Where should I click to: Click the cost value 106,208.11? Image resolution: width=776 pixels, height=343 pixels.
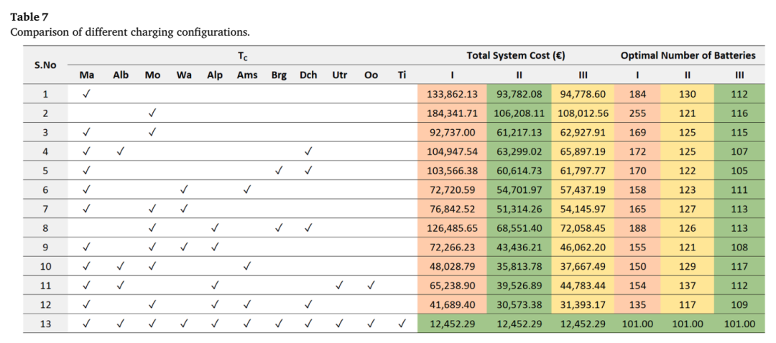click(519, 113)
